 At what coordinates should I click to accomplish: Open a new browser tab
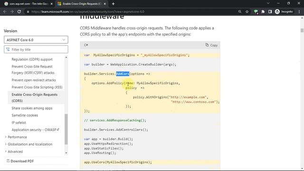click(x=113, y=4)
